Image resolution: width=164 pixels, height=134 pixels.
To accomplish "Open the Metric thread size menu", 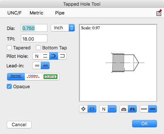I will (x=36, y=13).
